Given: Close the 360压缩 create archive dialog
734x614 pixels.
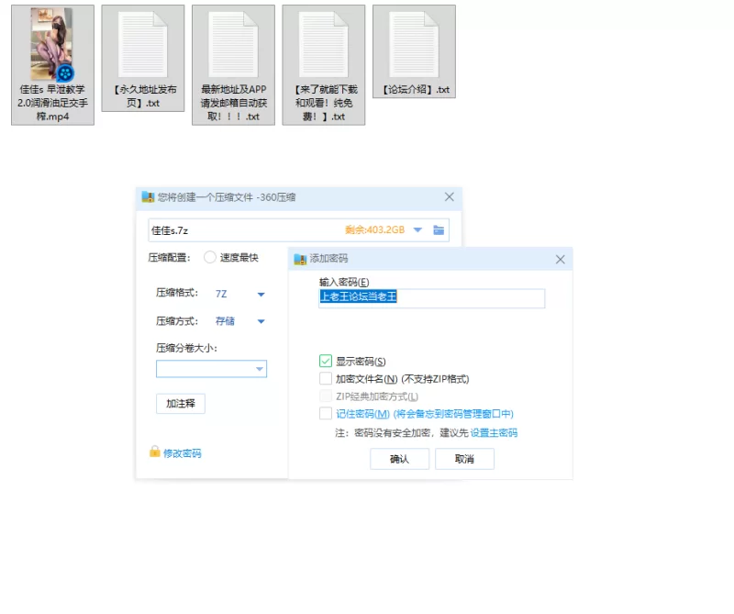Looking at the screenshot, I should pyautogui.click(x=449, y=196).
